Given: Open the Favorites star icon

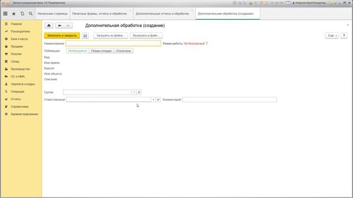Looking at the screenshot, I should click(14, 14).
